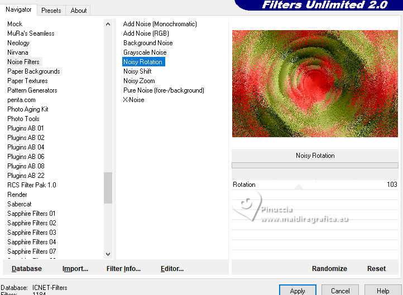Select Sapphire Filters 03 category
The width and height of the screenshot is (403, 295).
tap(32, 233)
